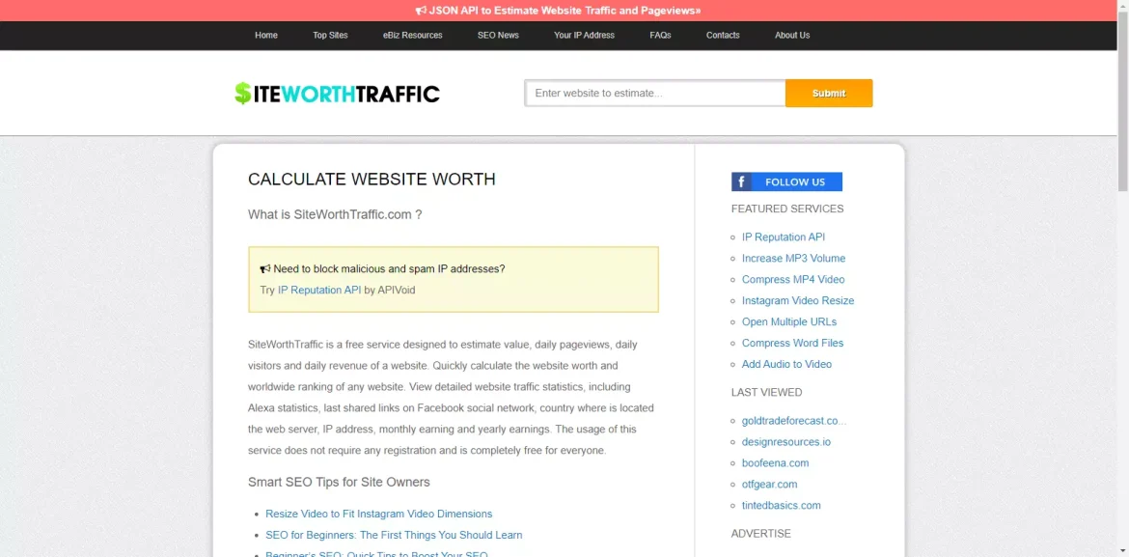Open SEO for Beginners article link

pyautogui.click(x=394, y=536)
